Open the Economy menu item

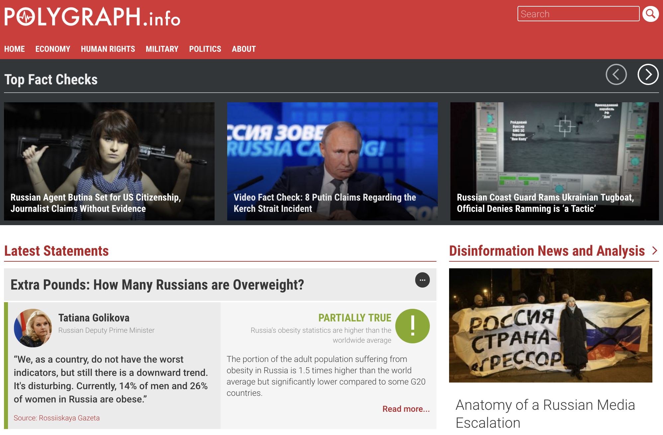(53, 49)
